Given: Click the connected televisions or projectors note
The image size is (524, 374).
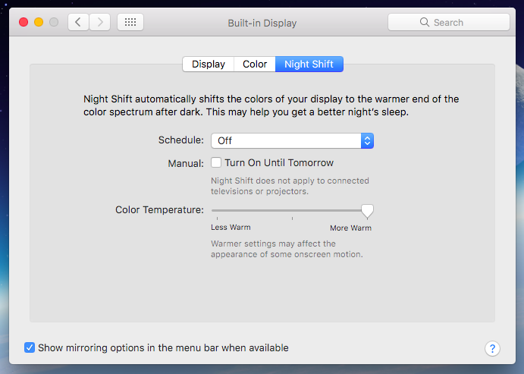Looking at the screenshot, I should point(290,186).
